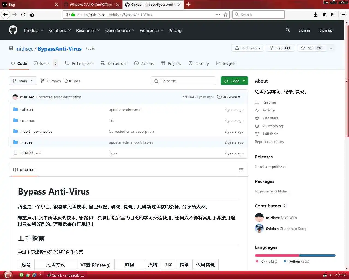Viewport: 349px width, 279px height.
Task: Open browser hamburger menu
Action: [x=344, y=14]
